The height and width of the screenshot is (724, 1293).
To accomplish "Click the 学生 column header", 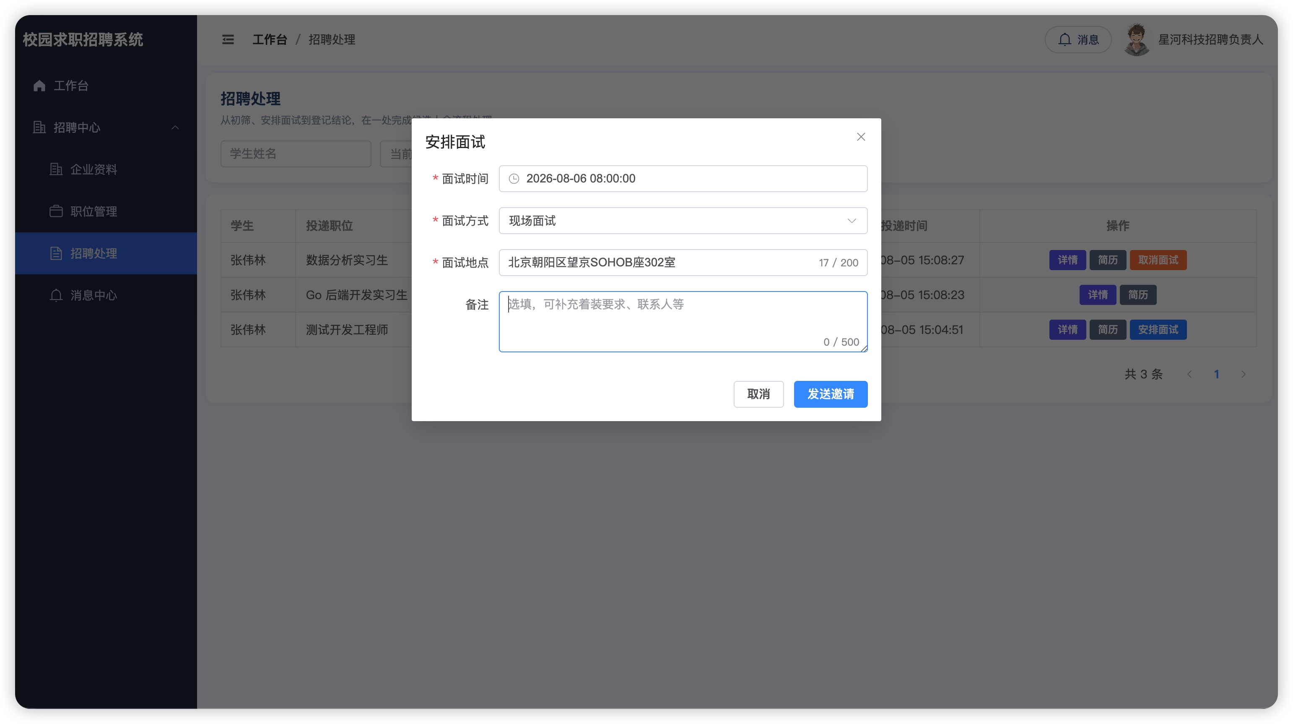I will point(242,226).
